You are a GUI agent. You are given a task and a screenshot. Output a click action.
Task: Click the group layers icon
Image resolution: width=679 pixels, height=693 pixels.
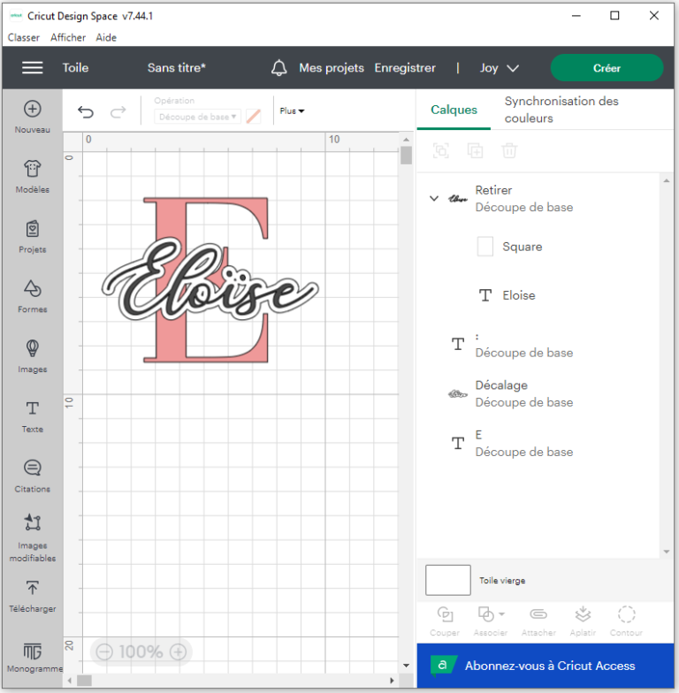pos(440,150)
